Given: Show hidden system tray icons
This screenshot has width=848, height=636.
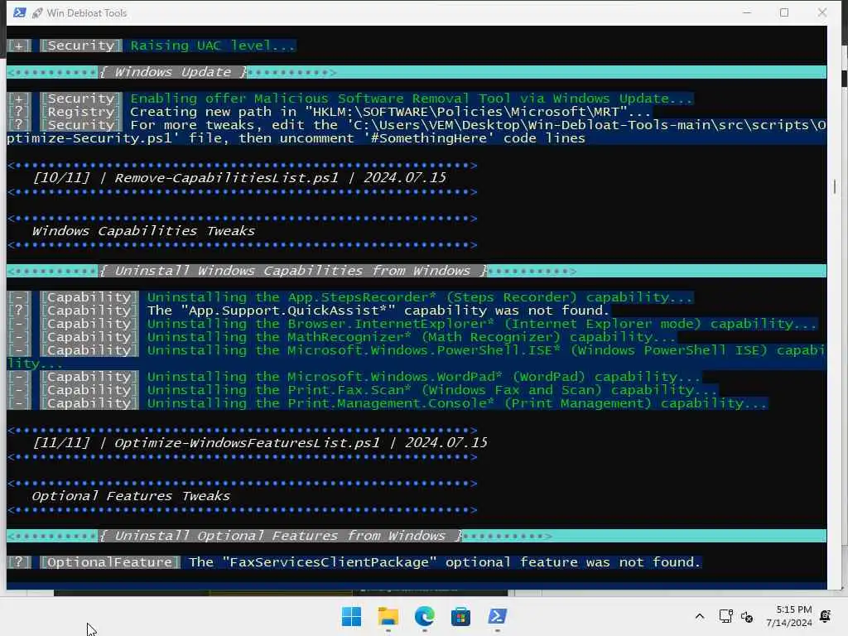Looking at the screenshot, I should (x=699, y=616).
